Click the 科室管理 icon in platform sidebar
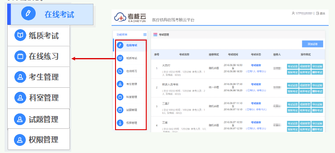Image resolution: width=335 pixels, height=153 pixels. pyautogui.click(x=120, y=97)
